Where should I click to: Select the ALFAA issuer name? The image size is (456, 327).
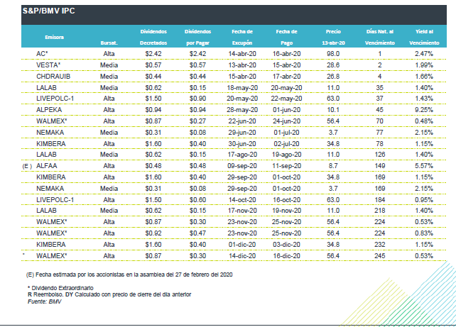point(47,166)
